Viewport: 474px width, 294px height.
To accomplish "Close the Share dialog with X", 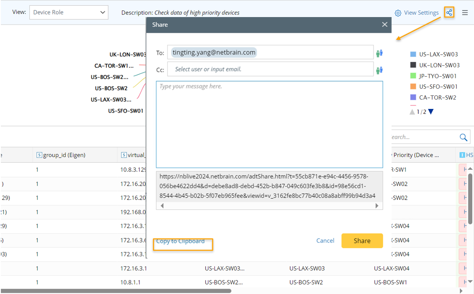I will click(385, 25).
